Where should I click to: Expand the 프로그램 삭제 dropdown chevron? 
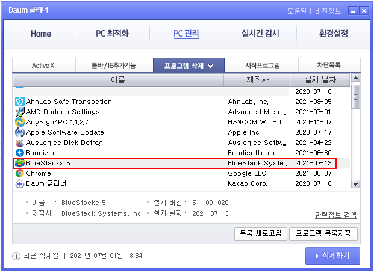coord(210,66)
